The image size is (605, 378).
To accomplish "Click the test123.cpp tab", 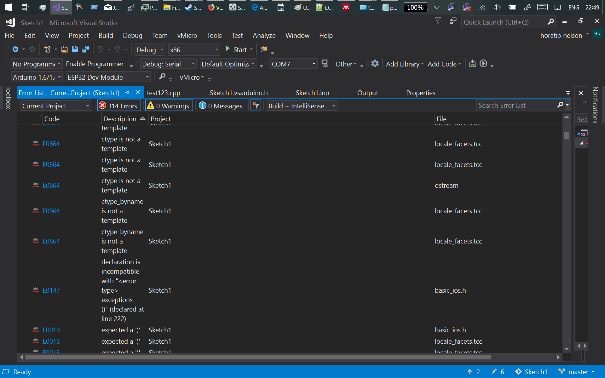I will 164,92.
